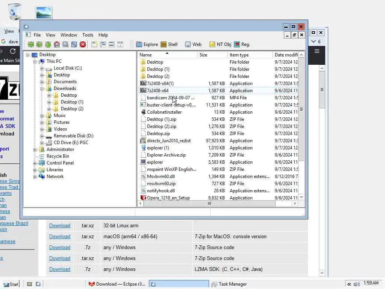Viewport: 385px width, 289px height.
Task: Select CD Drive (E:) PGC in tree
Action: click(x=71, y=143)
